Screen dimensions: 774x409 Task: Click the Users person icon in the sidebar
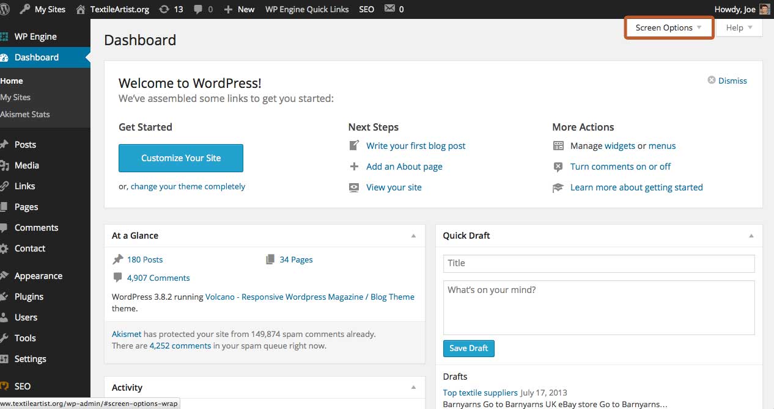(x=4, y=317)
